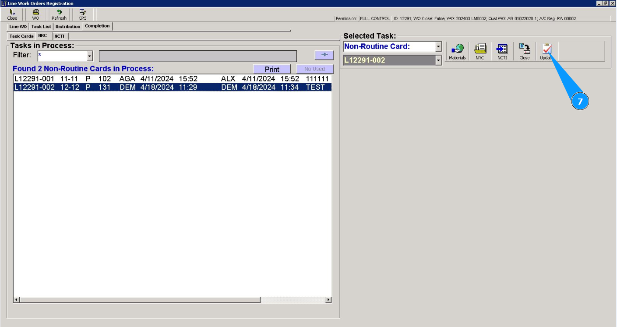Viewport: 617px width, 327px height.
Task: Open the CRS toolbar icon
Action: coord(82,15)
